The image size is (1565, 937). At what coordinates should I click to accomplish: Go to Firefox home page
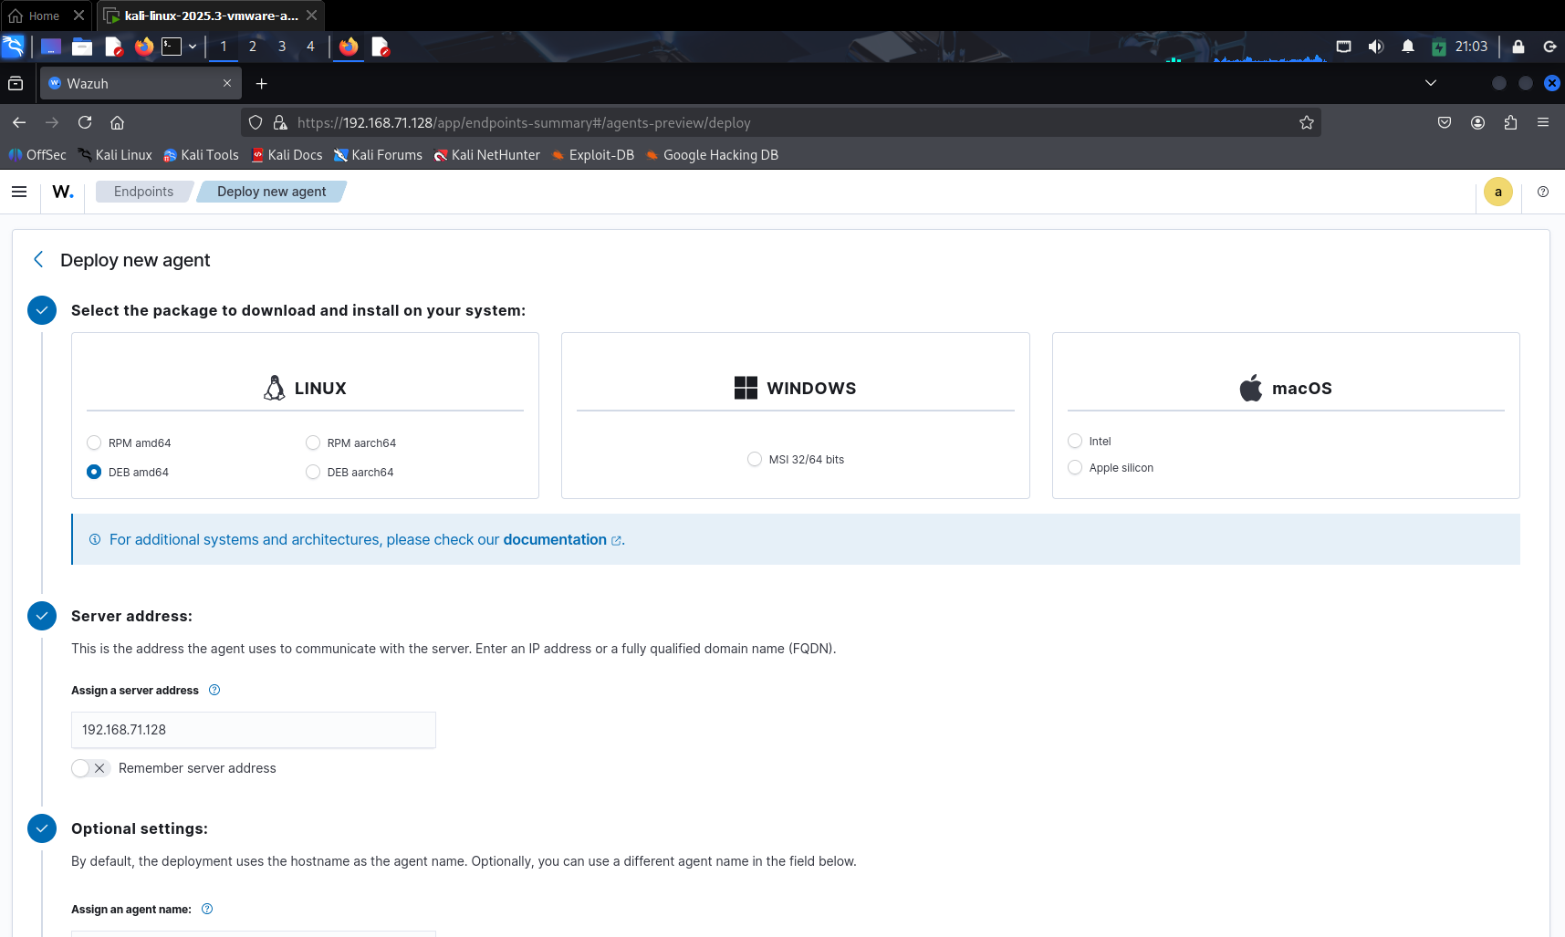117,122
